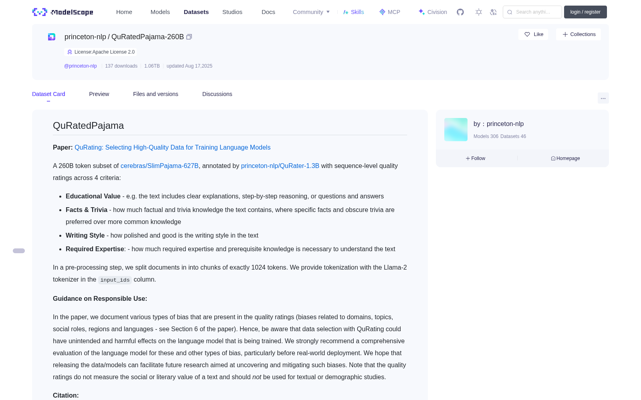Open the QuRating paper link
The image size is (641, 400).
(x=172, y=147)
